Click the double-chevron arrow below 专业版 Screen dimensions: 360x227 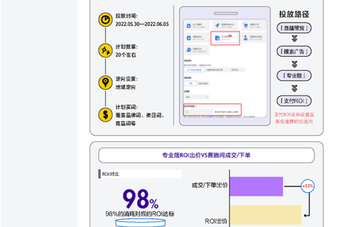click(294, 88)
